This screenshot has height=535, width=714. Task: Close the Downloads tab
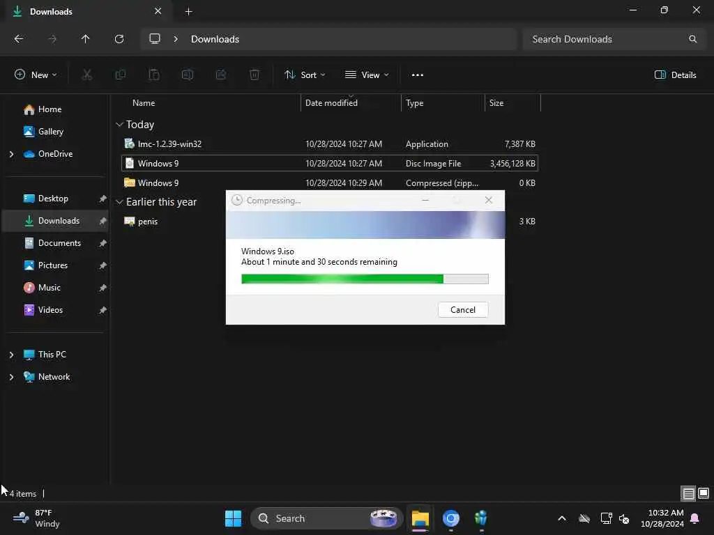tap(158, 11)
